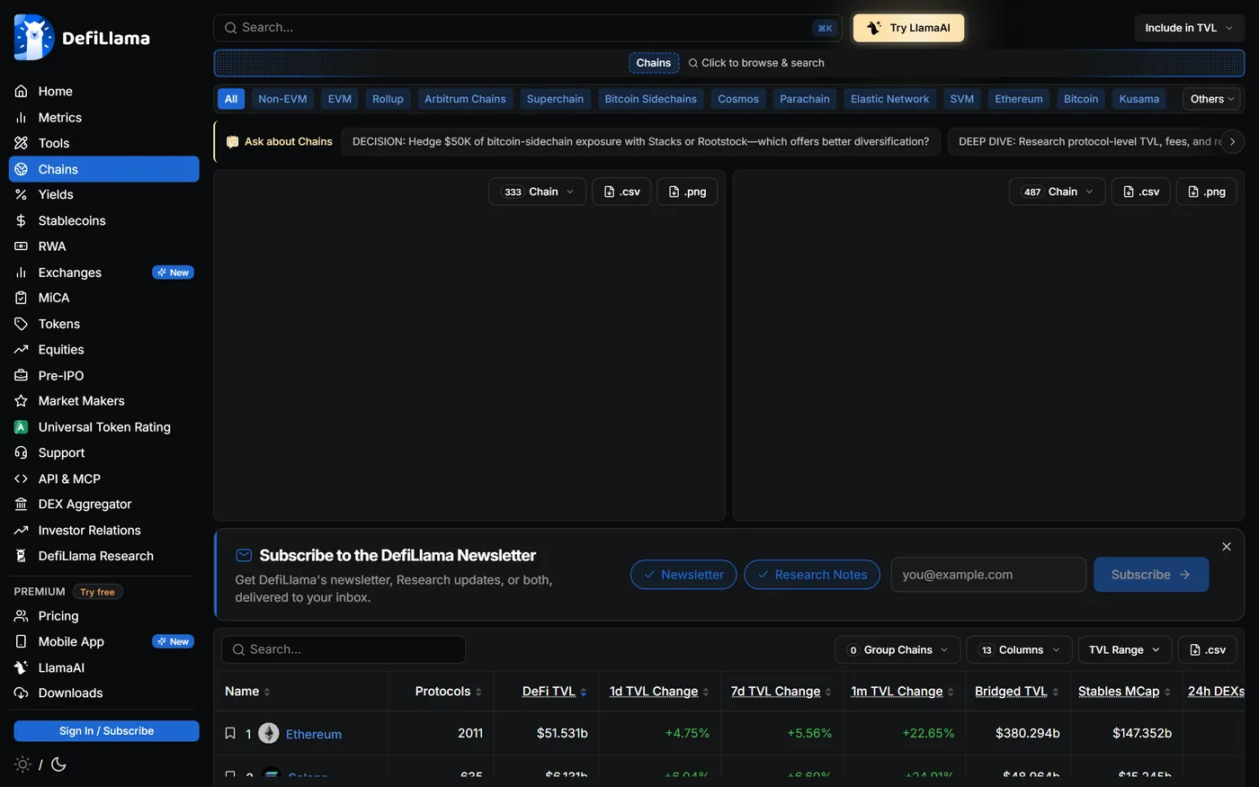Screen dimensions: 1259x787
Task: Open the Mobile App phone icon
Action: point(22,642)
